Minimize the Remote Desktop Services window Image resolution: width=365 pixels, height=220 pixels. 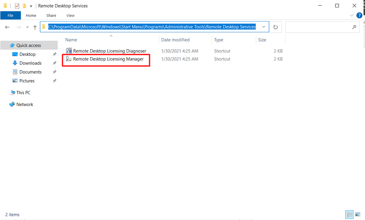click(320, 5)
